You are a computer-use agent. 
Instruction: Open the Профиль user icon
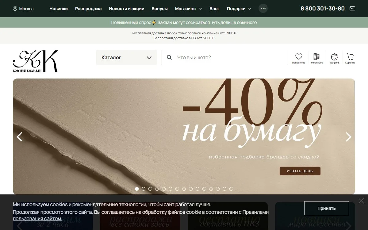point(334,58)
